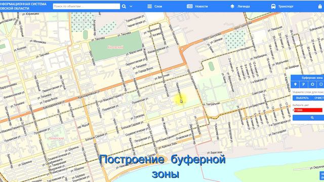
Task: Open the Новости menu
Action: pyautogui.click(x=197, y=7)
